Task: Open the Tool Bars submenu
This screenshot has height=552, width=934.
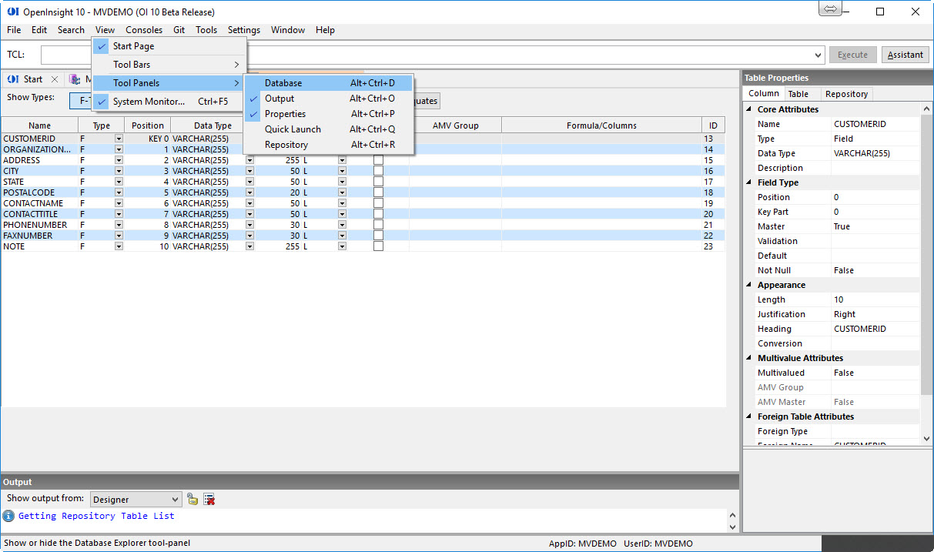Action: pyautogui.click(x=169, y=65)
